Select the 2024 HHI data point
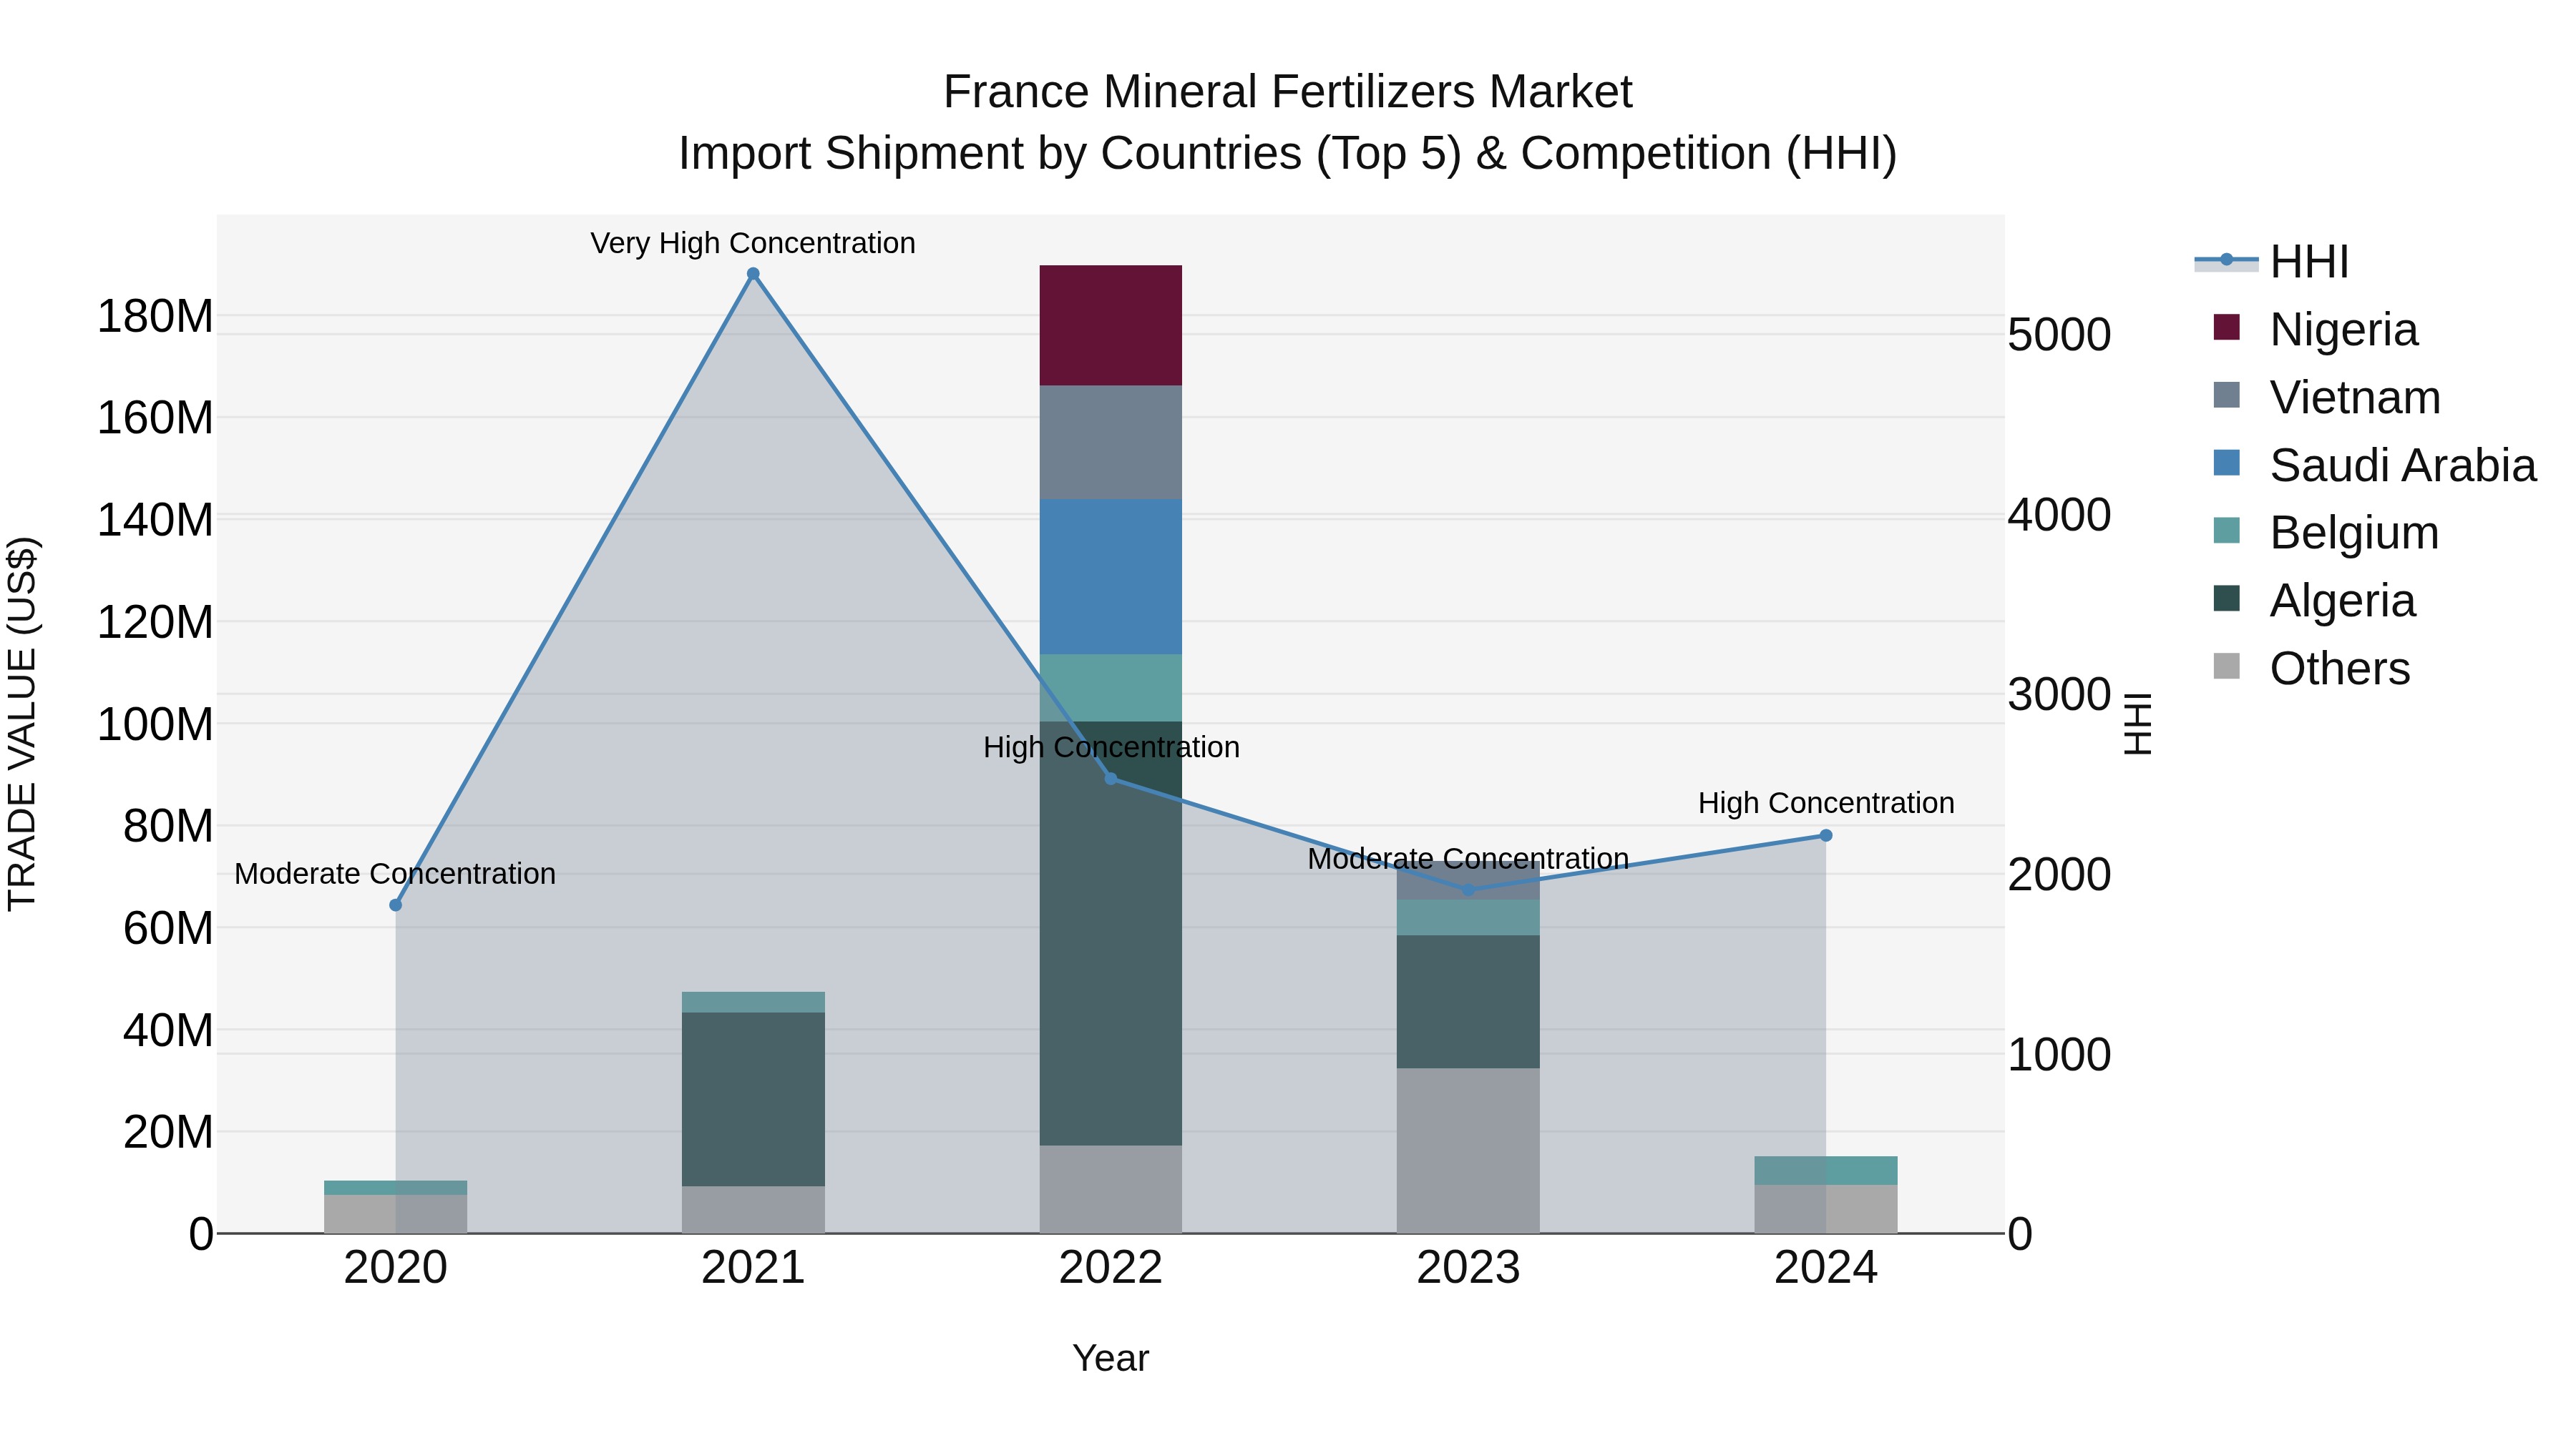The height and width of the screenshot is (1448, 2576). point(1826,835)
